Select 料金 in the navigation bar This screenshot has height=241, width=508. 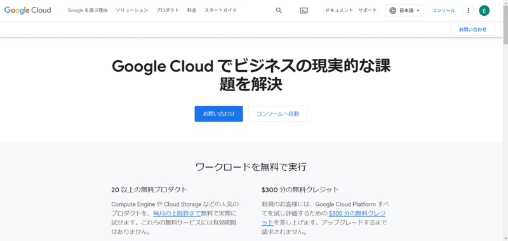[x=192, y=10]
